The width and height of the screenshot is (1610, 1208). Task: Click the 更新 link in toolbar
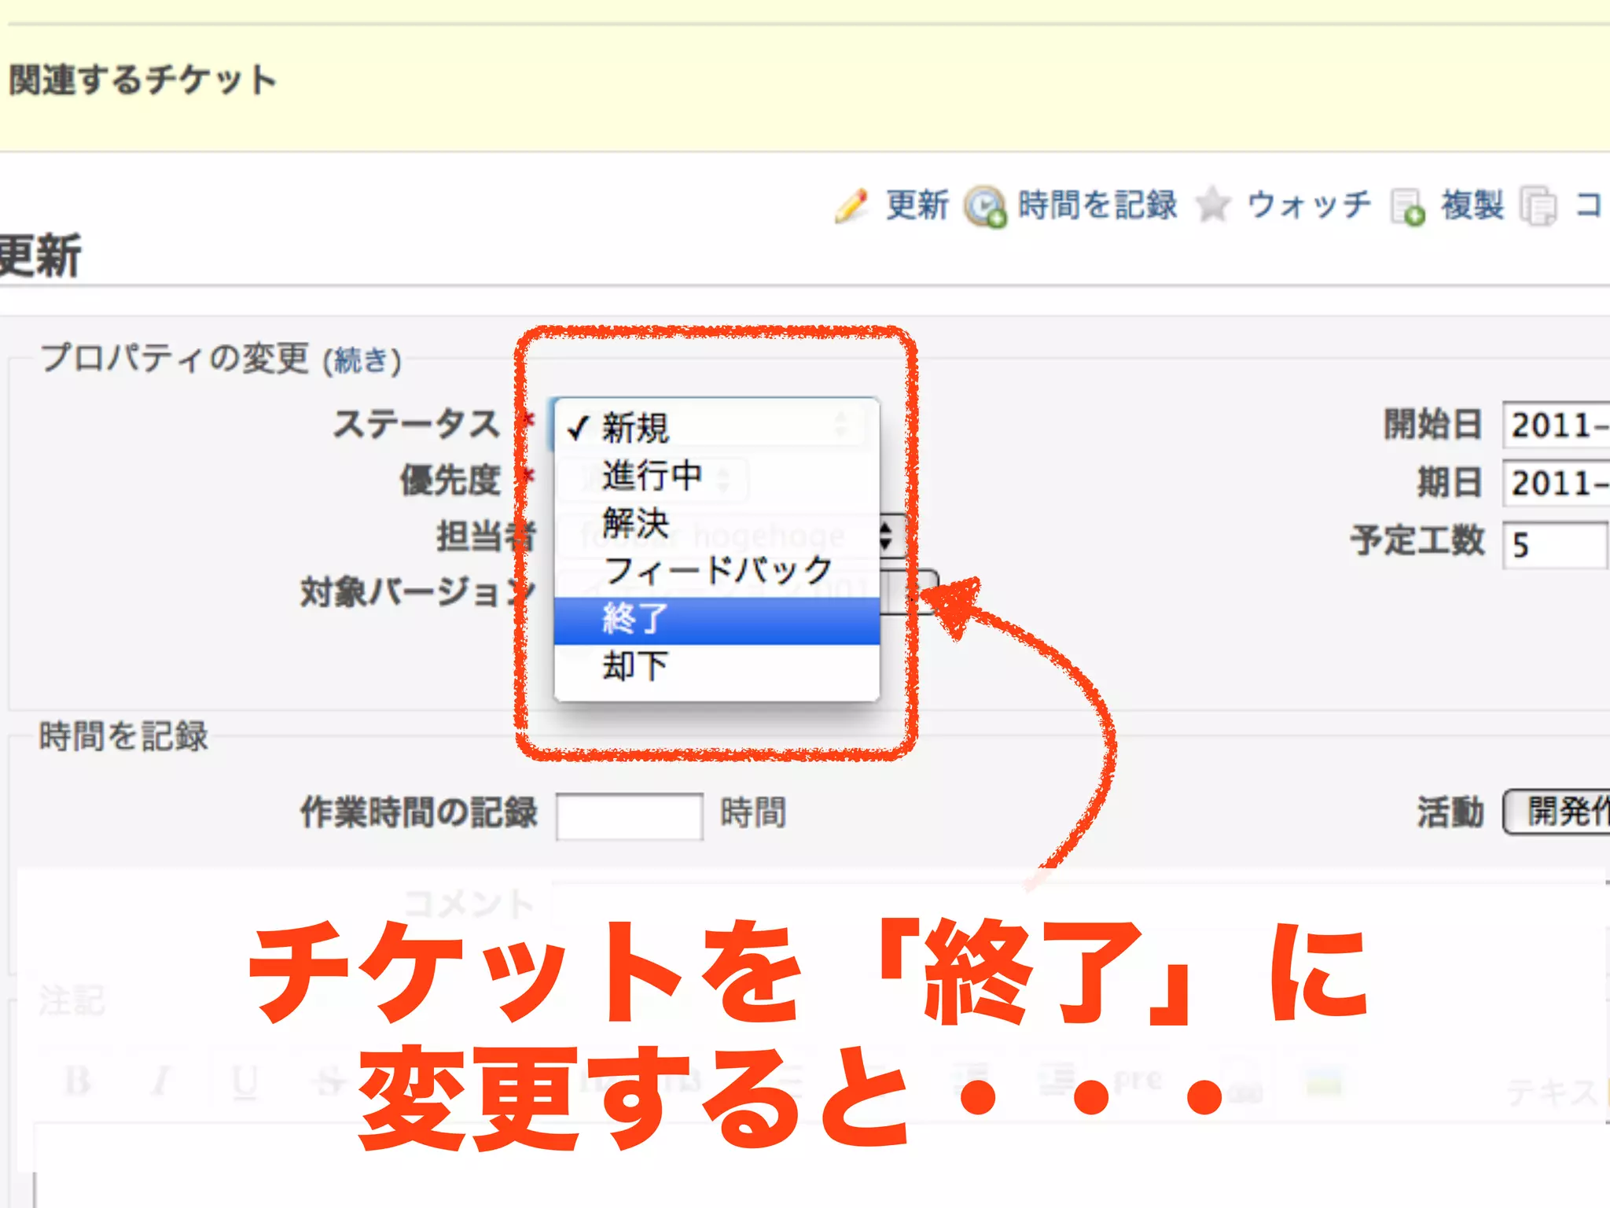pos(917,205)
